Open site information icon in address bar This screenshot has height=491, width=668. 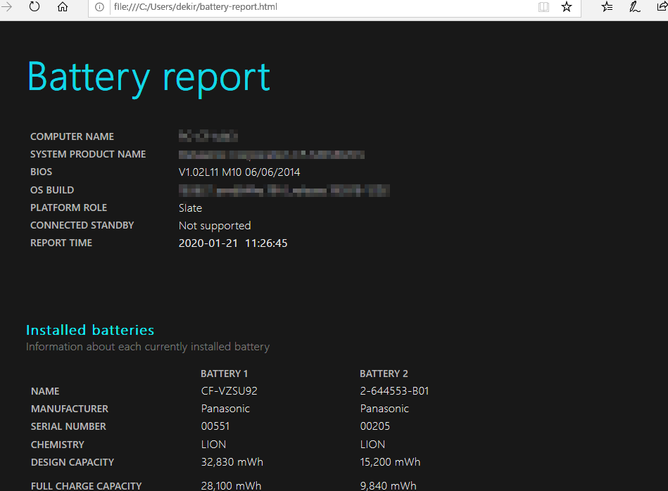coord(99,7)
